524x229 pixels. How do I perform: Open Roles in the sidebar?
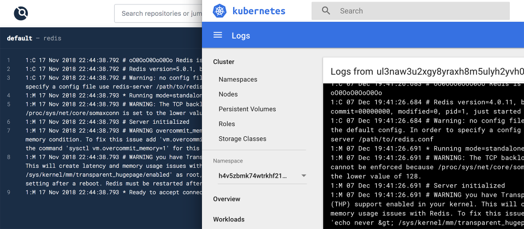[227, 124]
